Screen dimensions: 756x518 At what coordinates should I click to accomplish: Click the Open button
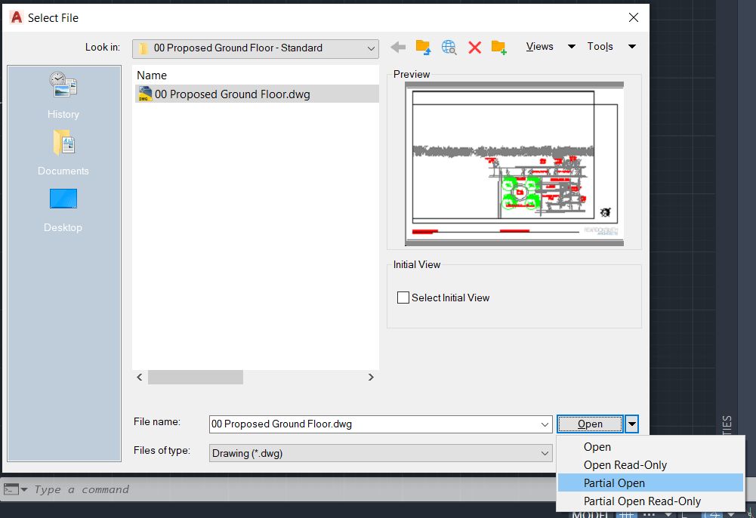point(590,424)
